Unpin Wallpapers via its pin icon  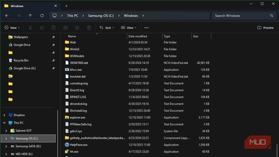(x=53, y=37)
